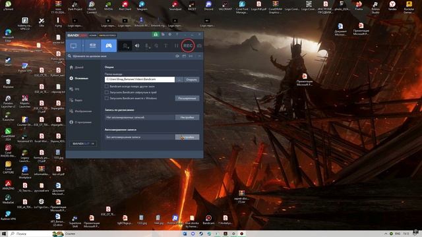
Task: Open the About tab in Bandicam sidebar
Action: 80,122
